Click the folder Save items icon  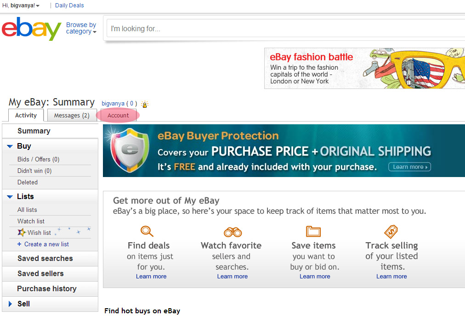coord(313,231)
